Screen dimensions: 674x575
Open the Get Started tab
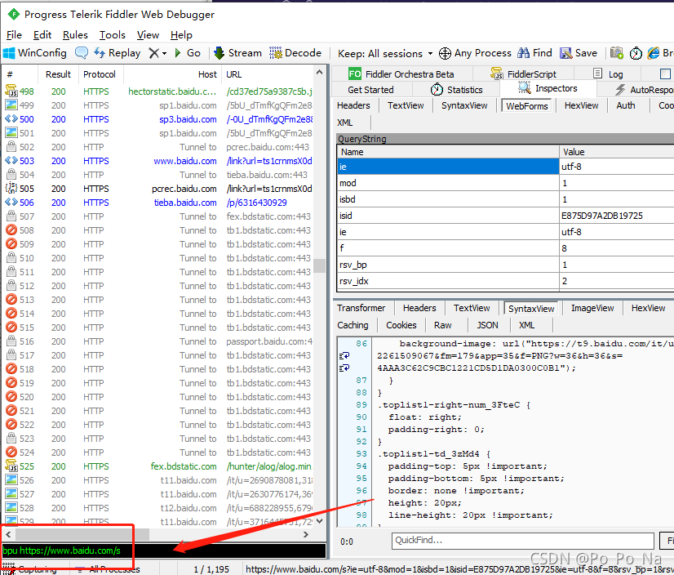370,90
